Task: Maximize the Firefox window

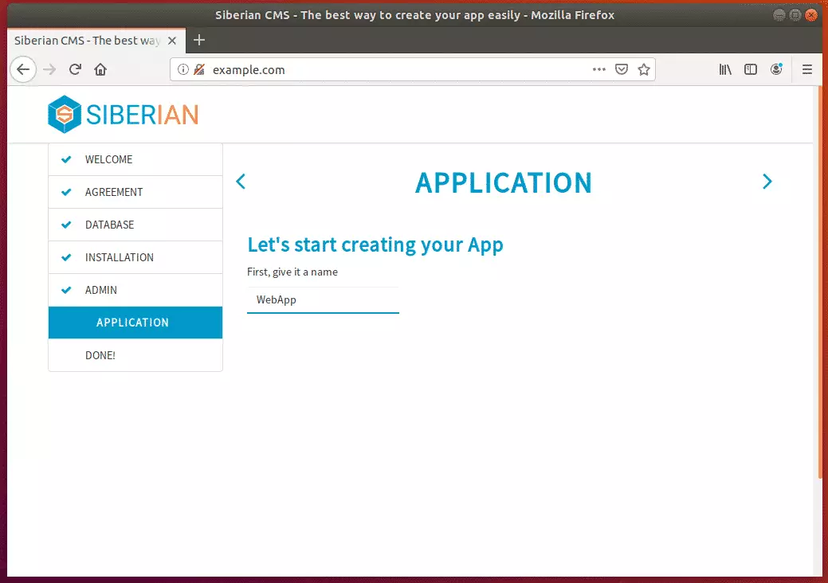Action: pos(795,15)
